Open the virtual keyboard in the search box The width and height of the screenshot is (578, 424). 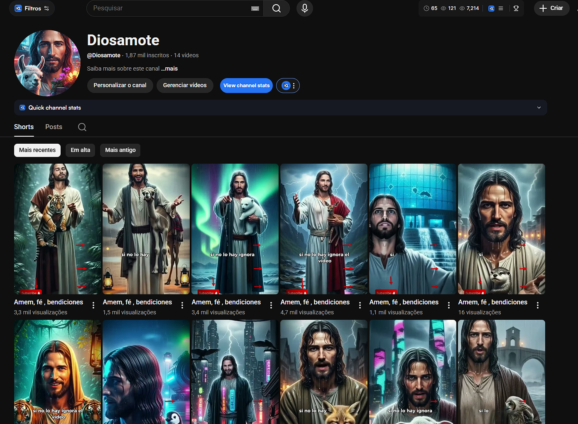pyautogui.click(x=255, y=8)
